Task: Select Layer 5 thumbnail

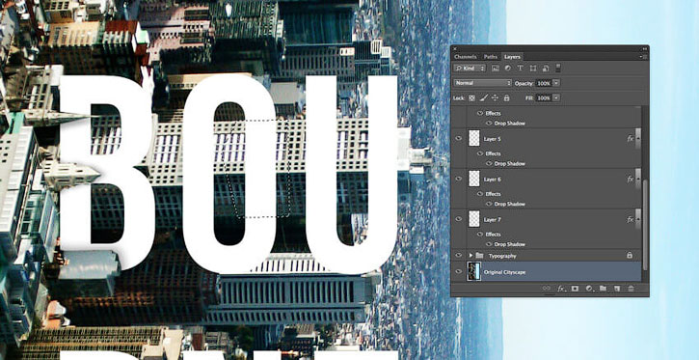Action: [474, 138]
